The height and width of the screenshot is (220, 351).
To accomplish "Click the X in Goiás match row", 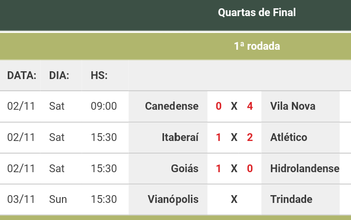I will 234,168.
